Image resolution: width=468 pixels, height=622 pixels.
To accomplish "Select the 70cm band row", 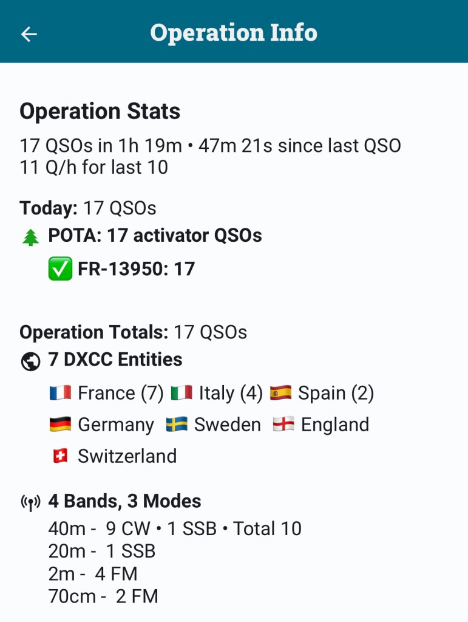I will pos(103,596).
